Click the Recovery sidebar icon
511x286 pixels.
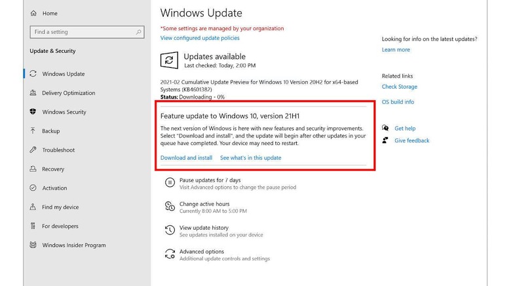point(33,168)
